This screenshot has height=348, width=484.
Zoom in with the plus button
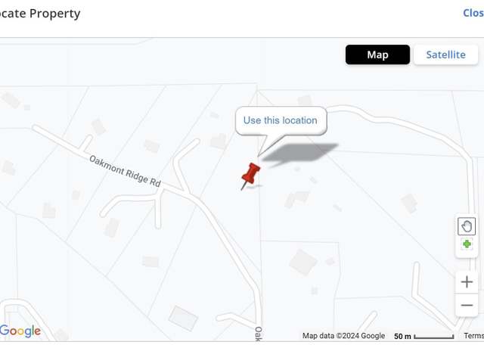[467, 282]
